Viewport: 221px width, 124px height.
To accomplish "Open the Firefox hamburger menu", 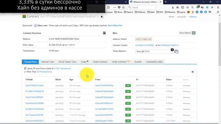I will [218, 7].
